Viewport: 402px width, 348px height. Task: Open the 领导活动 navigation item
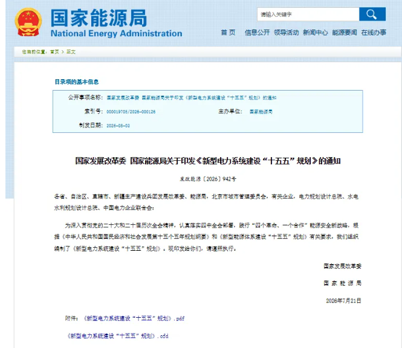tap(286, 33)
